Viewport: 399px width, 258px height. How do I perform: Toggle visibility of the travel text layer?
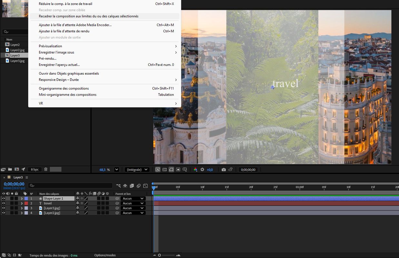click(x=4, y=203)
